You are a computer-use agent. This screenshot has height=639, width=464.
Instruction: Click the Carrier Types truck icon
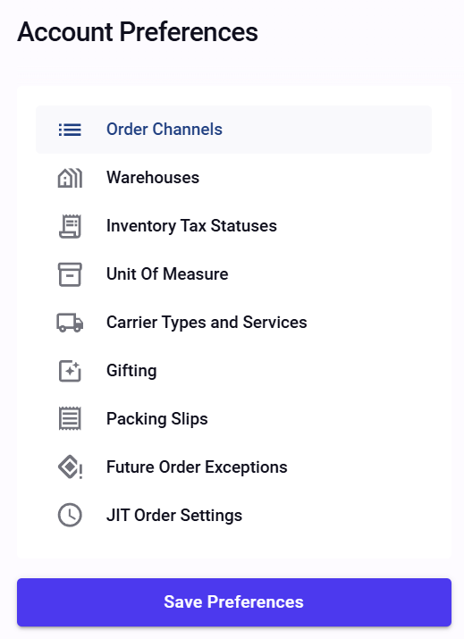70,323
